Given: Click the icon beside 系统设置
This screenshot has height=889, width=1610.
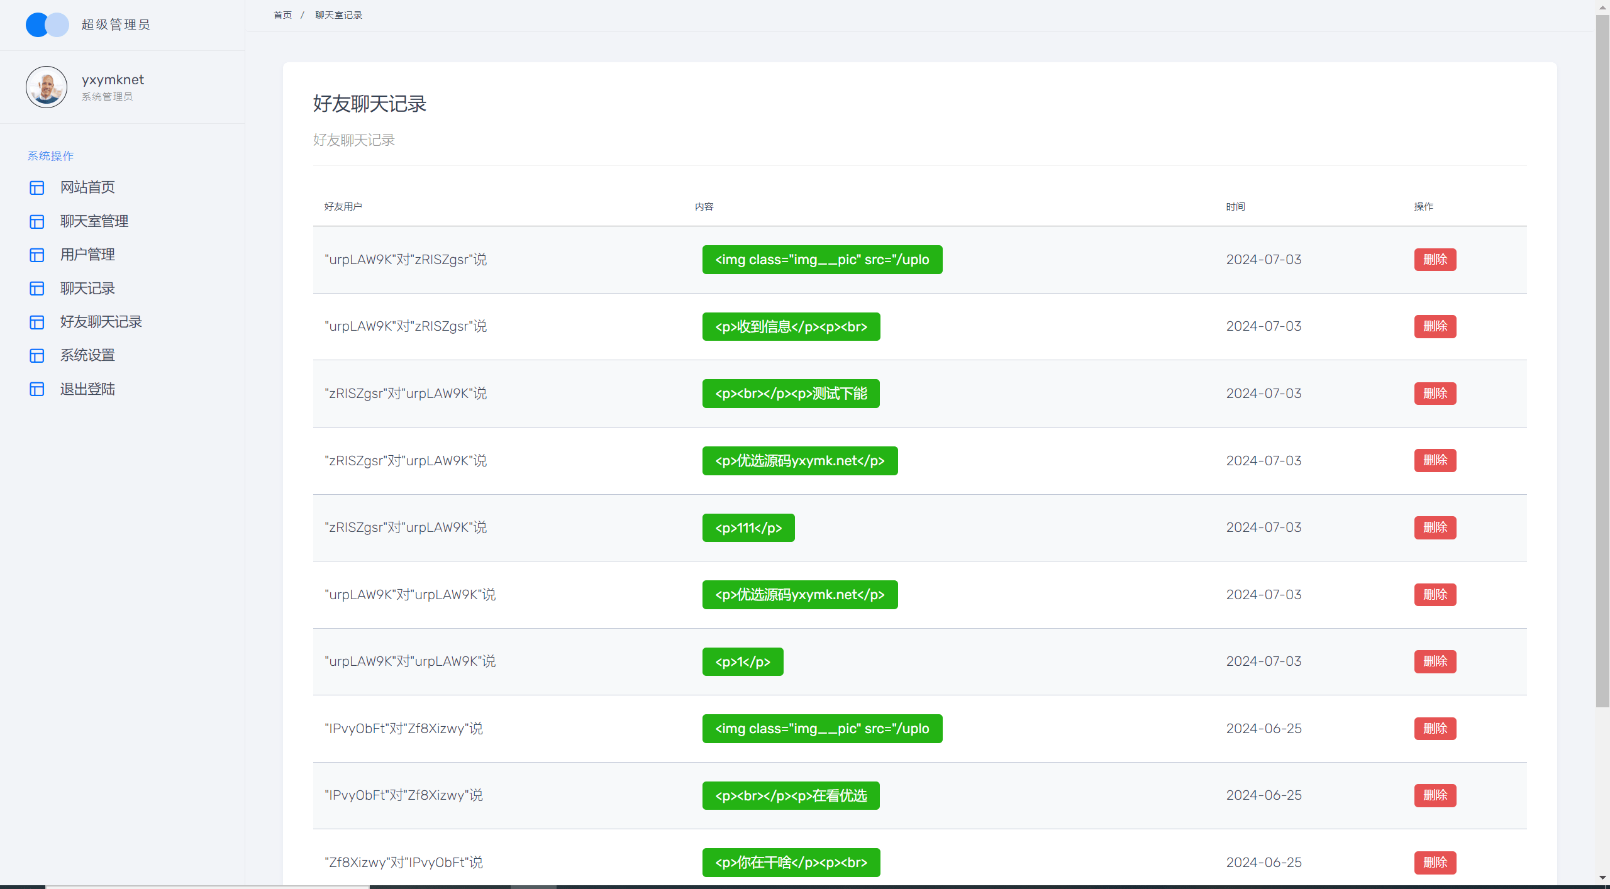Looking at the screenshot, I should click(37, 355).
